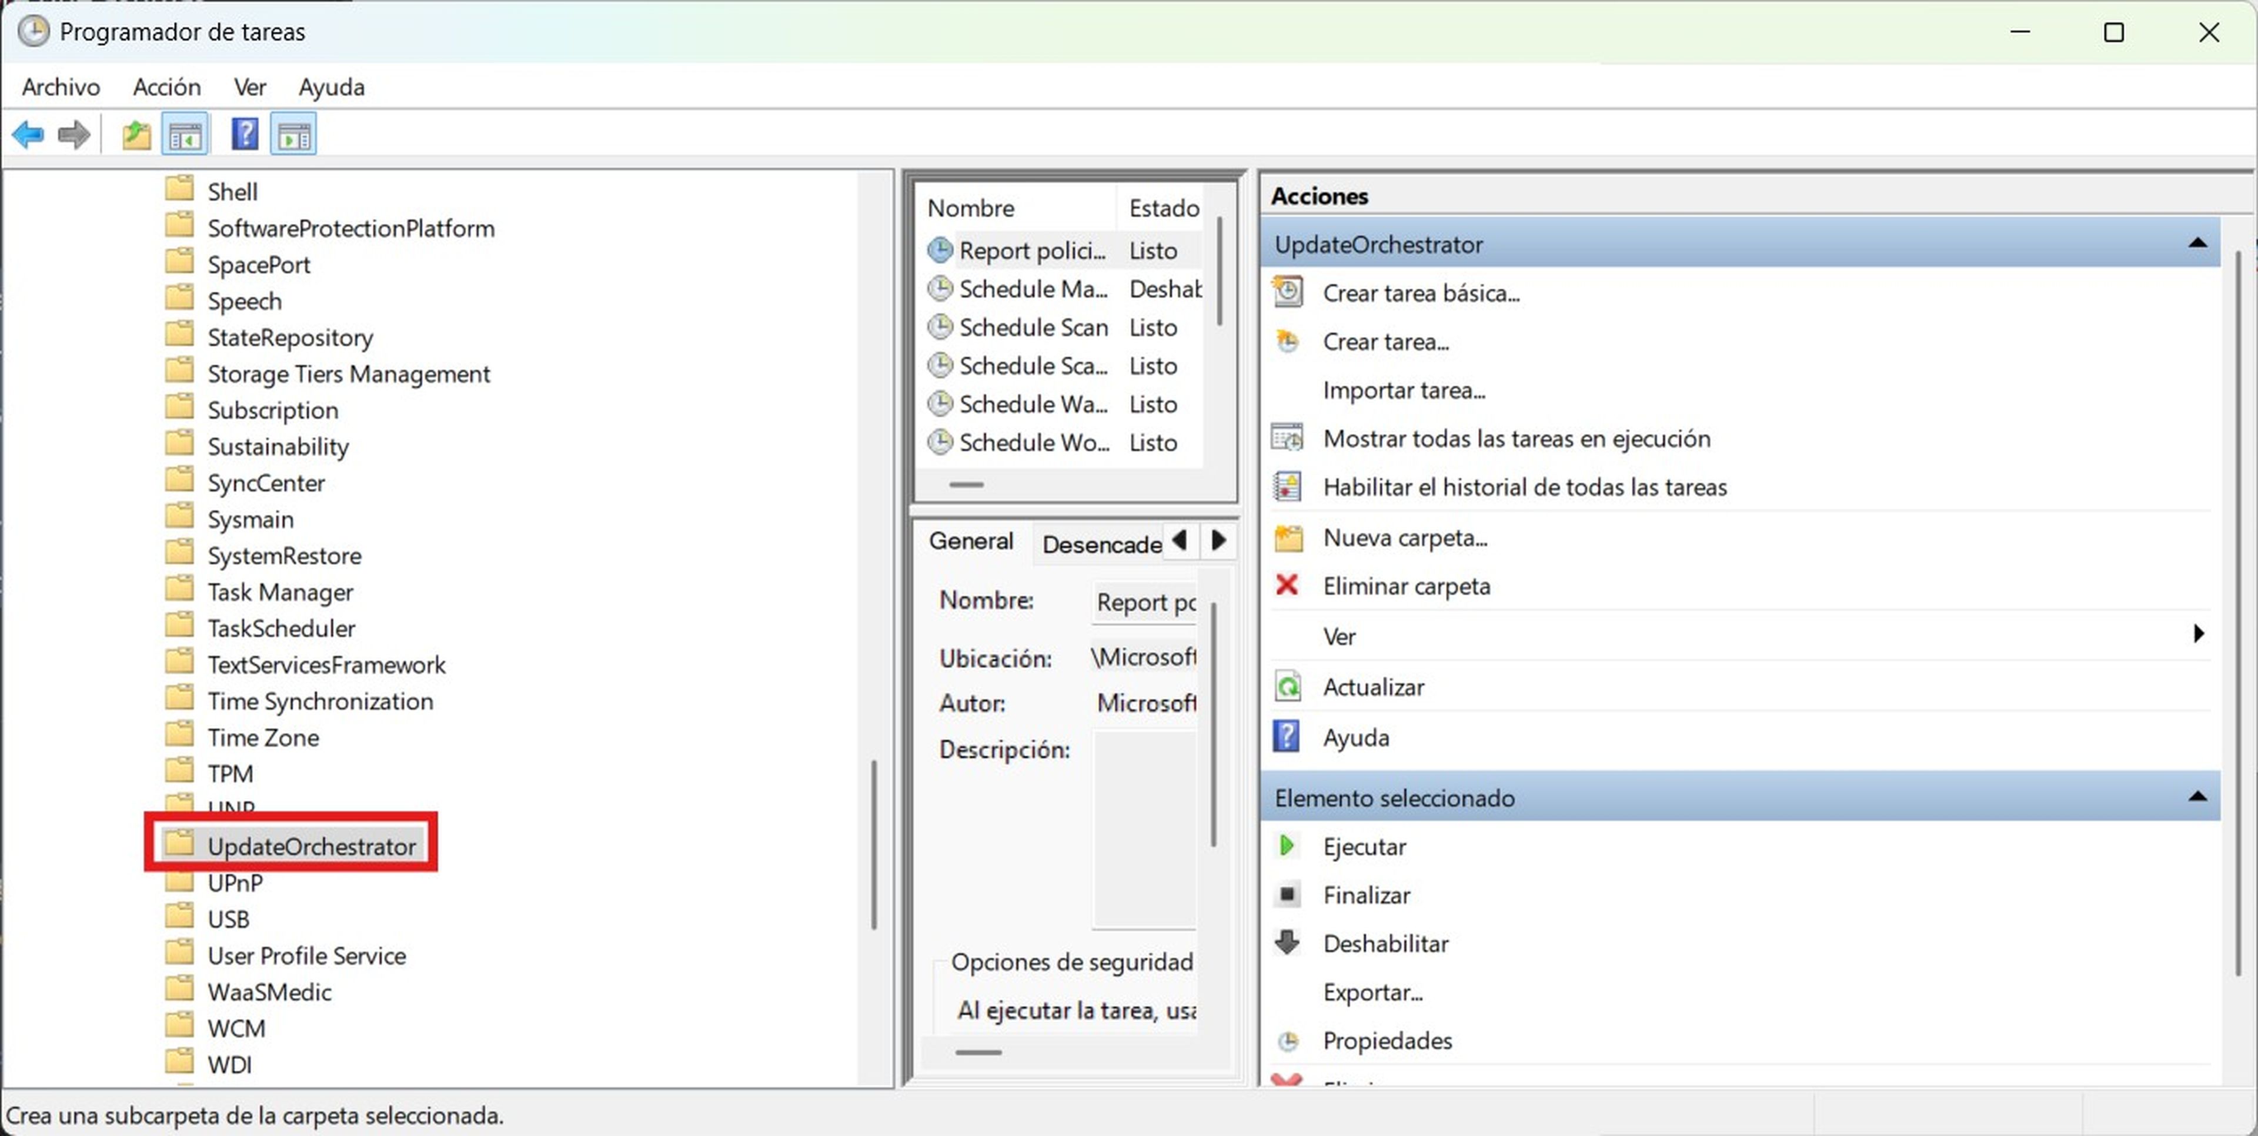Click the green Actualizar refresh icon
2258x1136 pixels.
tap(1288, 686)
